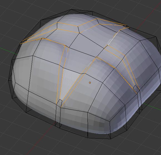Click the orange object origin dot
Image resolution: width=161 pixels, height=155 pixels.
pyautogui.click(x=90, y=83)
